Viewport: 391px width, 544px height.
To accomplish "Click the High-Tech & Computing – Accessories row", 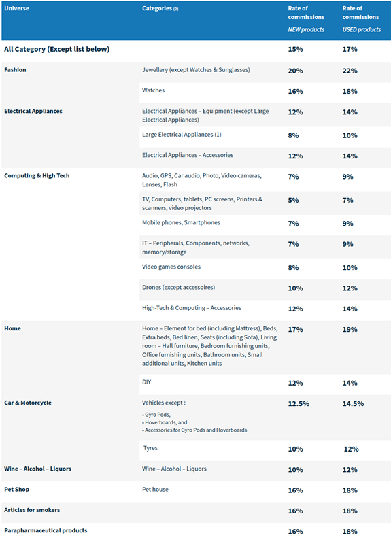I will click(265, 310).
